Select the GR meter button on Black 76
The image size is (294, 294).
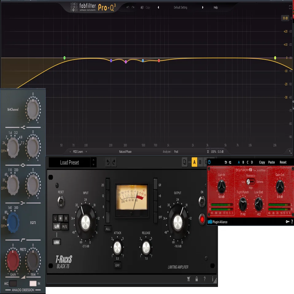155,184
